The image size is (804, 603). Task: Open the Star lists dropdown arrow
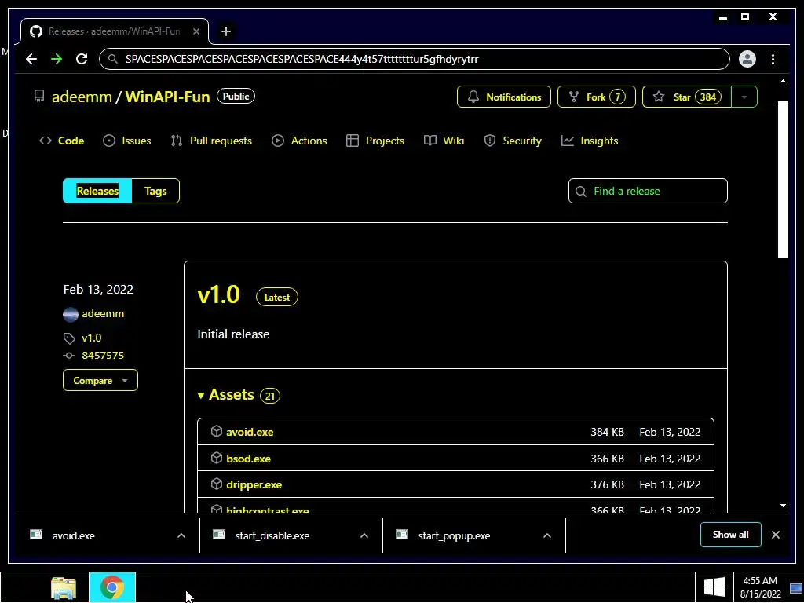[x=744, y=97]
